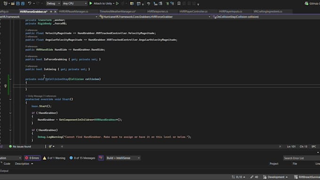
Task: Switch to the VRCraftingIngredient.cs tab
Action: click(x=268, y=12)
